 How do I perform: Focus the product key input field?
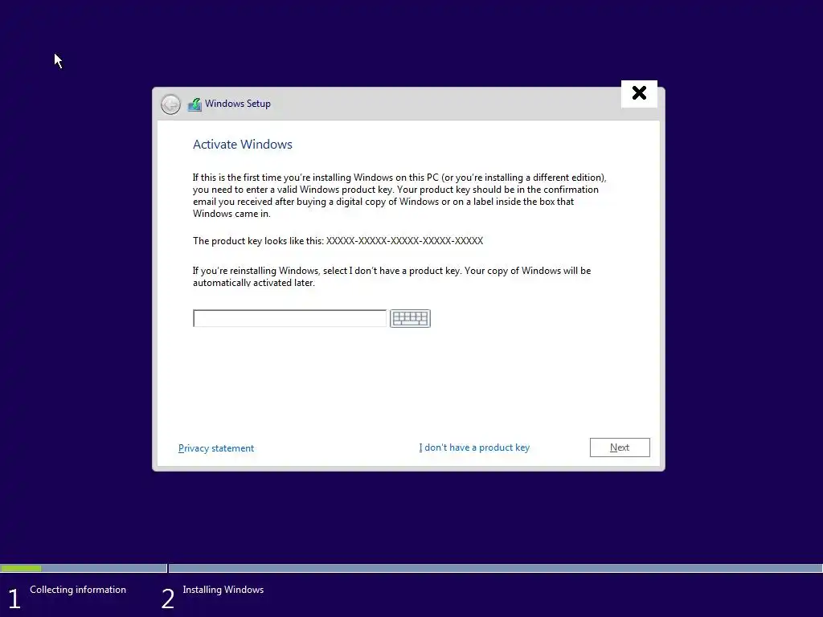point(289,318)
